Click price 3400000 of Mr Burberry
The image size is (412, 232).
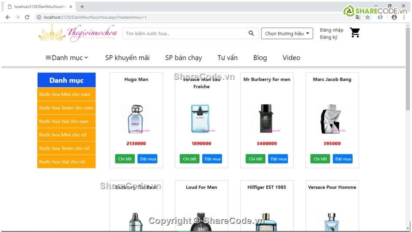click(267, 144)
